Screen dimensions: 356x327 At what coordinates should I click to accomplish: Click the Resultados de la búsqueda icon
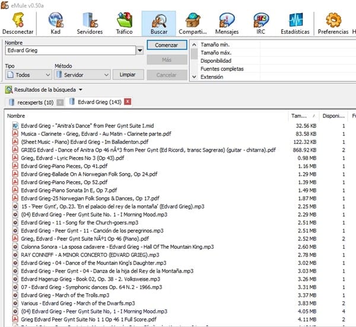tap(9, 89)
